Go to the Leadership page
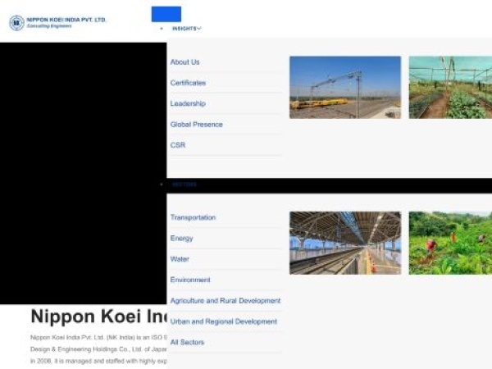 [x=188, y=103]
